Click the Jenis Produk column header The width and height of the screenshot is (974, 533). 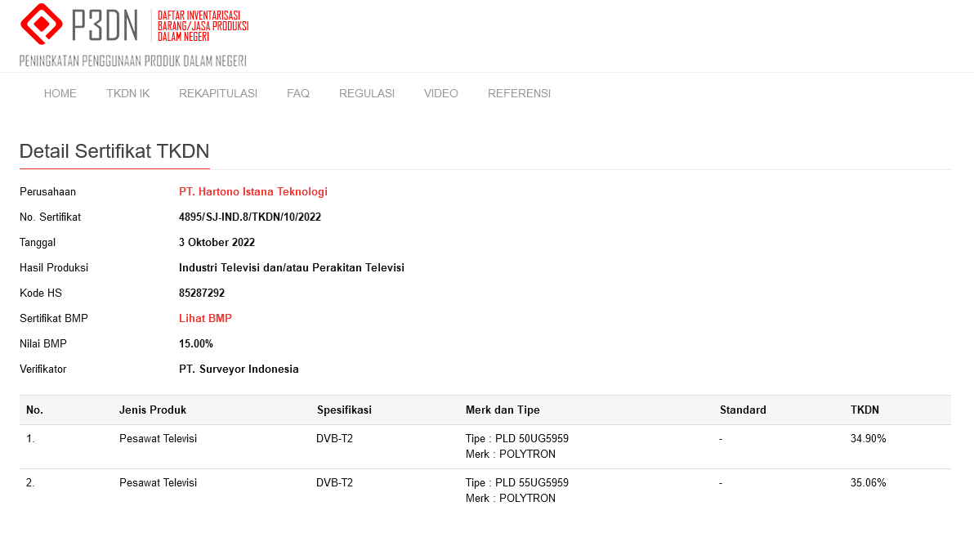(x=153, y=410)
